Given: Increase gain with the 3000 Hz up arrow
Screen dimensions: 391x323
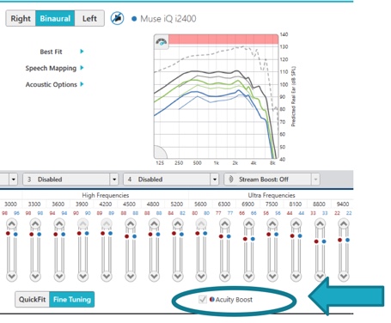Looking at the screenshot, I should pyautogui.click(x=12, y=223).
